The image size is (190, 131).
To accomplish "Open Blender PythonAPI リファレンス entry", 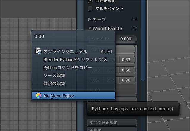I will click(x=73, y=60).
